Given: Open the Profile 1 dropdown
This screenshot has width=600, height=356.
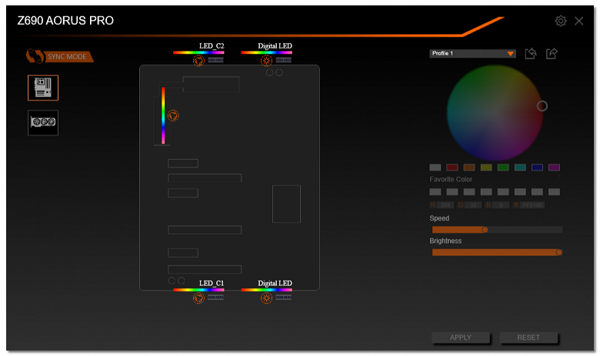Looking at the screenshot, I should [472, 54].
